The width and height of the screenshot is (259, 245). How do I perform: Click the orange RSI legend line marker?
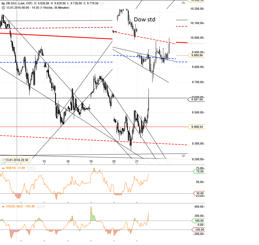pos(3,168)
